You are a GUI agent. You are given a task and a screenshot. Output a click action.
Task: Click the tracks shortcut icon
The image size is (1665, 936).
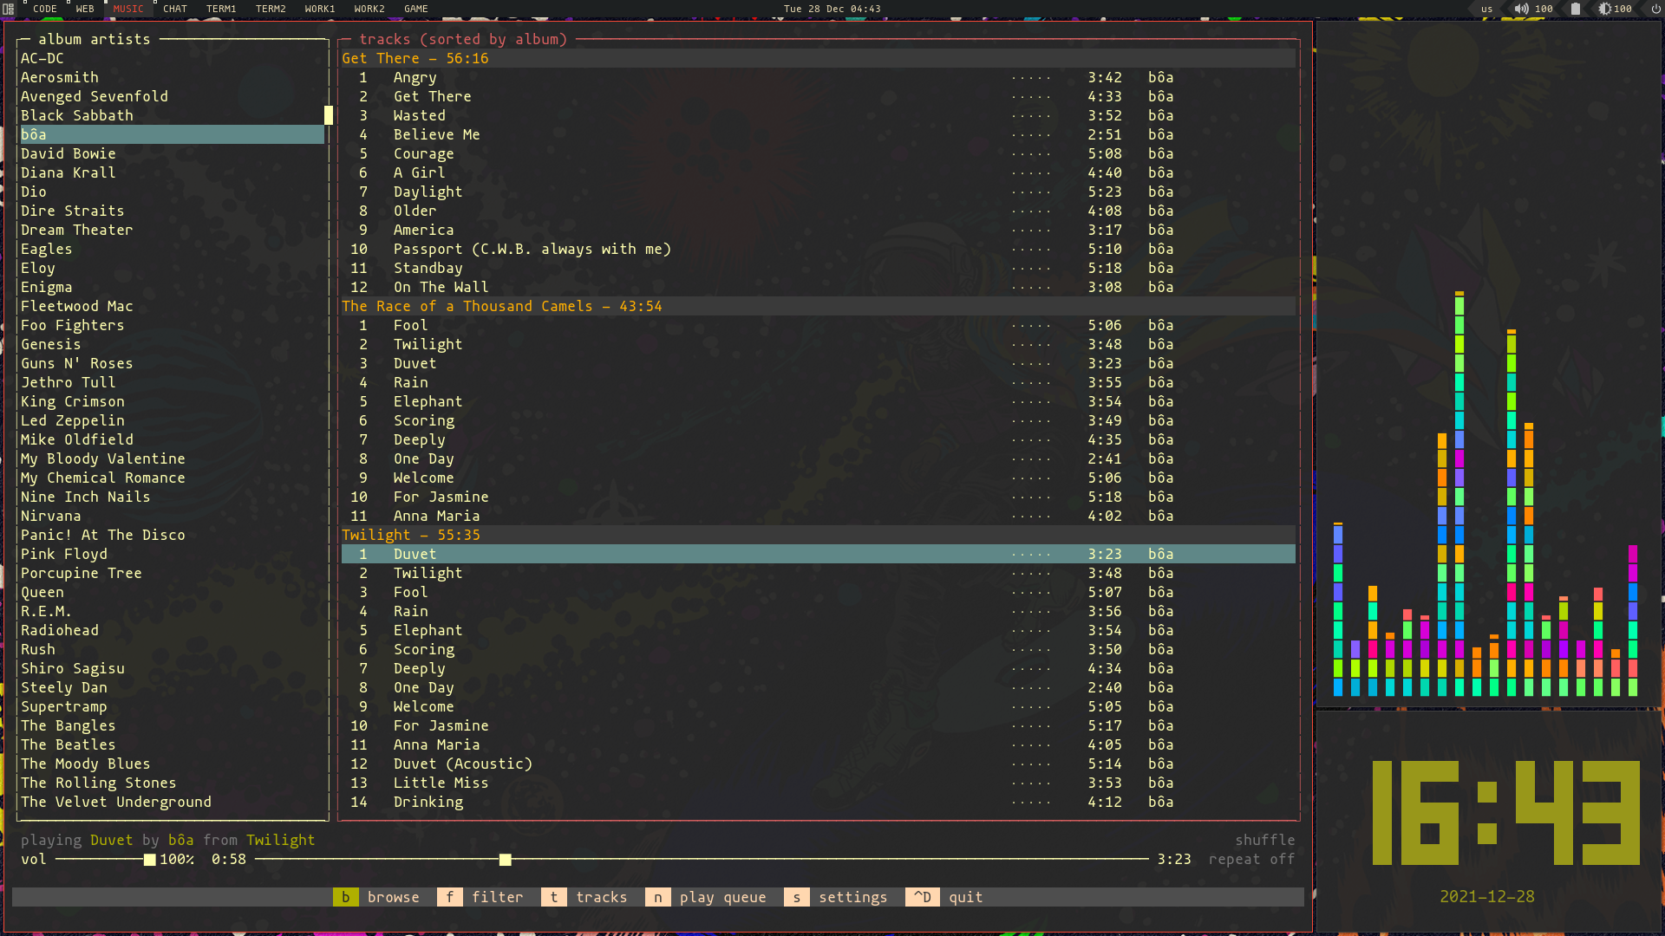[555, 897]
